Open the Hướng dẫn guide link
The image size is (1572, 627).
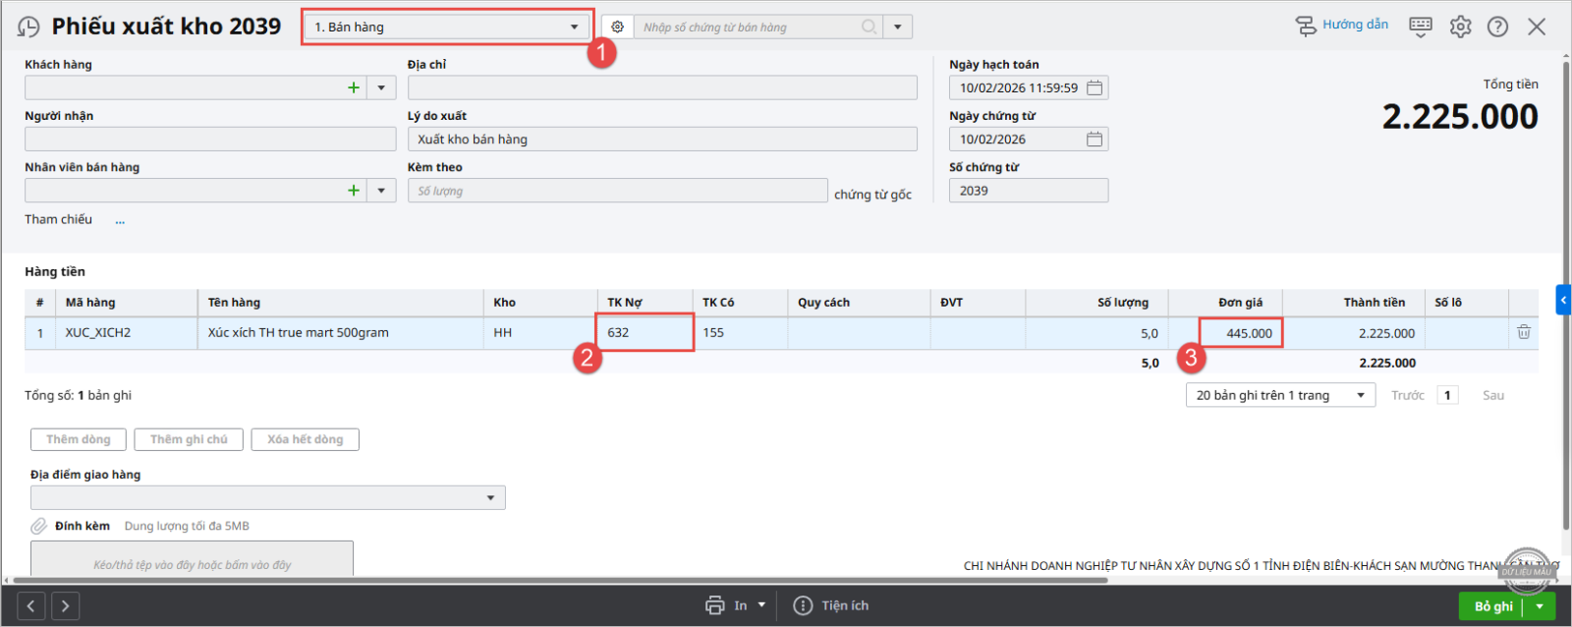tap(1342, 25)
